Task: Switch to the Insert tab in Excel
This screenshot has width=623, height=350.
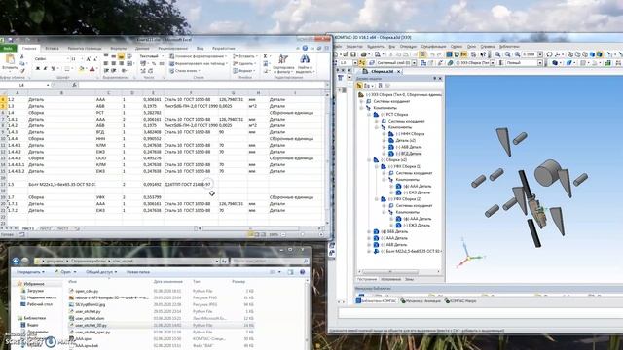Action: pos(52,48)
